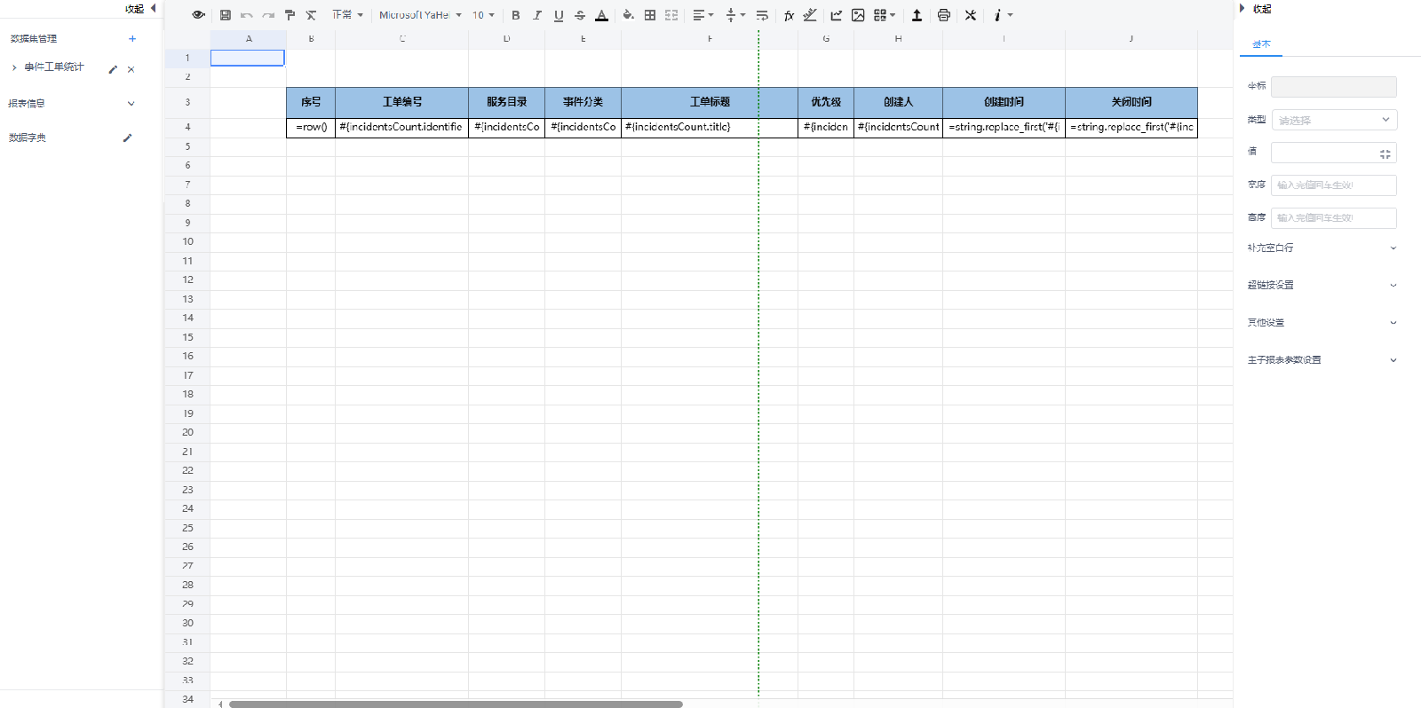This screenshot has height=708, width=1421.
Task: Toggle underline formatting
Action: pos(559,15)
